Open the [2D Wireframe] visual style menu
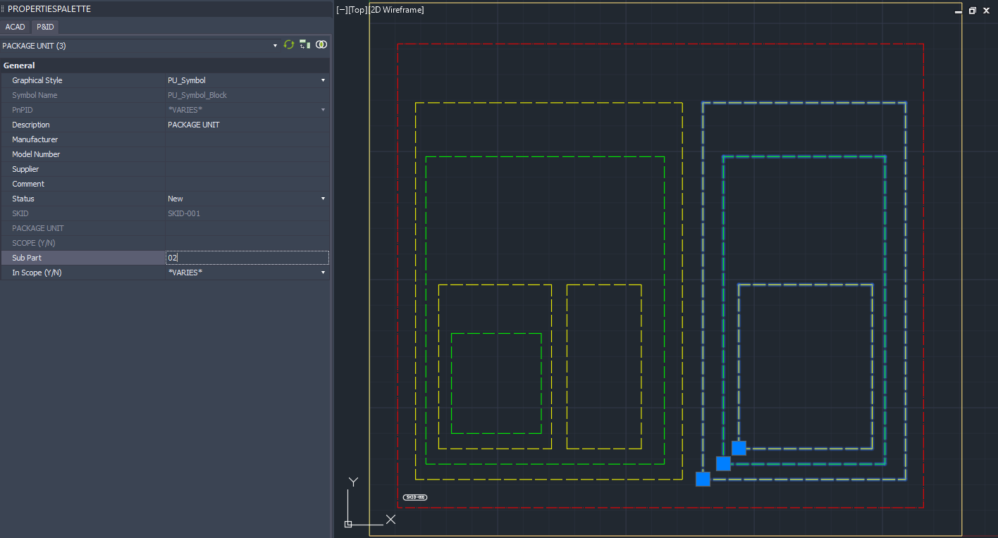 coord(396,10)
